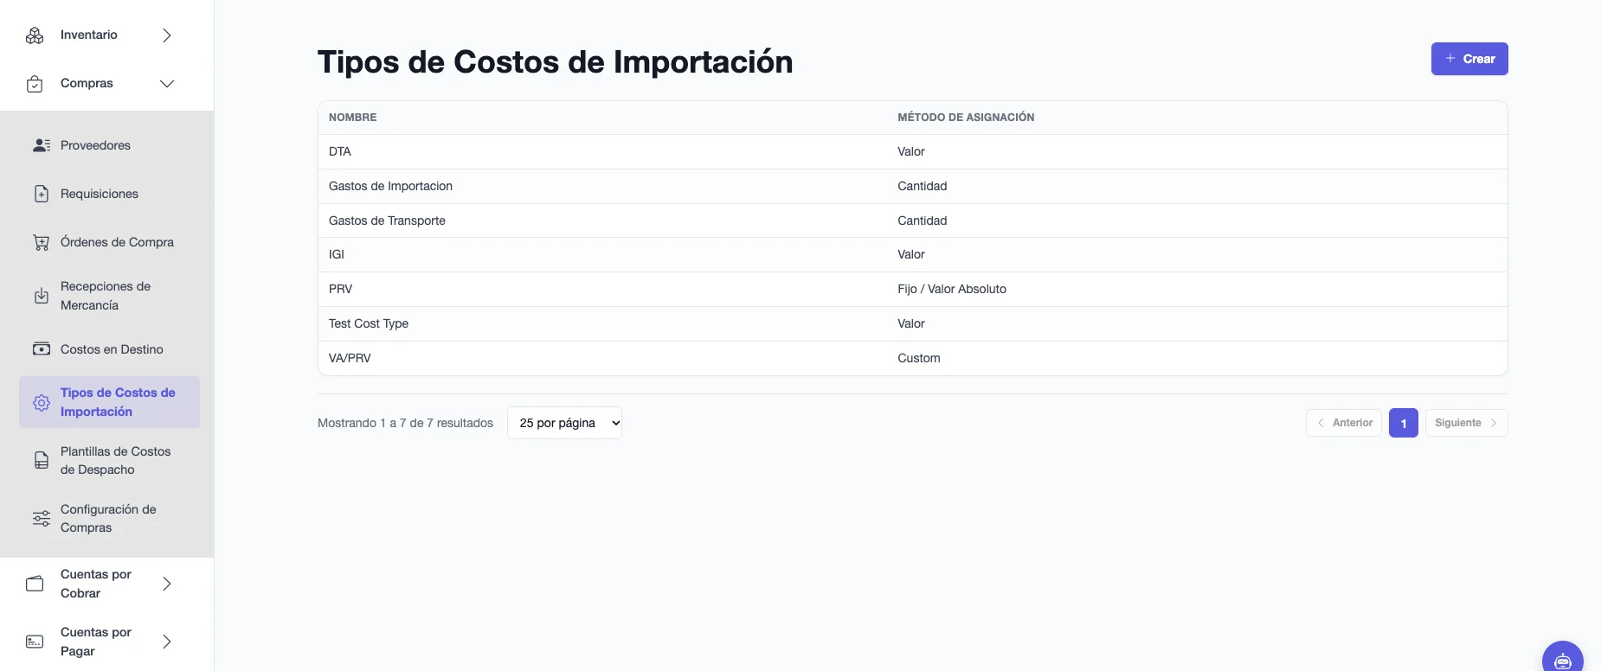The image size is (1601, 671).
Task: Select page 1 pagination button
Action: point(1404,423)
